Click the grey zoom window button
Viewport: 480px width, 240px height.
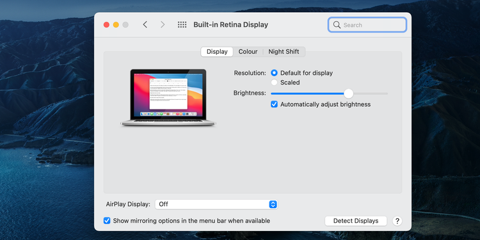coord(125,25)
